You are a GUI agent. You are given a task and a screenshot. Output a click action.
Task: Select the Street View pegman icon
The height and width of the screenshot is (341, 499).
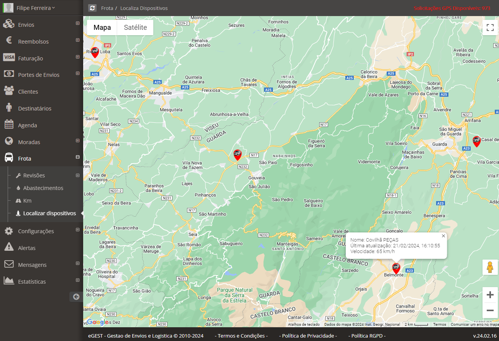point(490,268)
